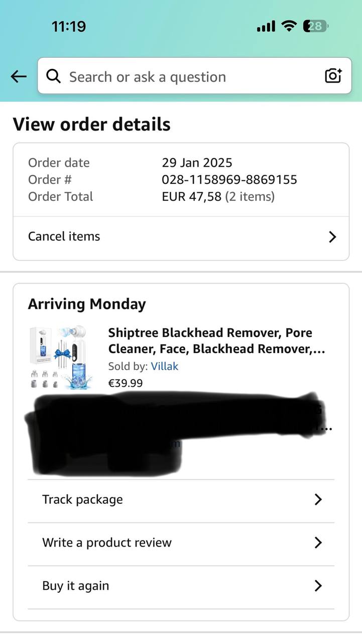Image resolution: width=362 pixels, height=643 pixels.
Task: Open Shiptree Blackhead Remover product title
Action: [216, 341]
